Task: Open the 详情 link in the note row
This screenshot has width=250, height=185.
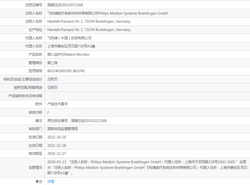Action: (51, 181)
